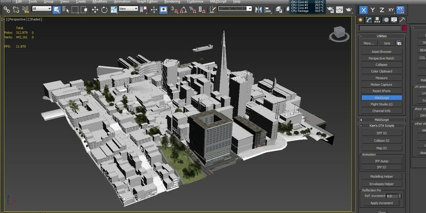Click the Mirror tool icon
Viewport: 426px width, 213px height.
(x=260, y=9)
